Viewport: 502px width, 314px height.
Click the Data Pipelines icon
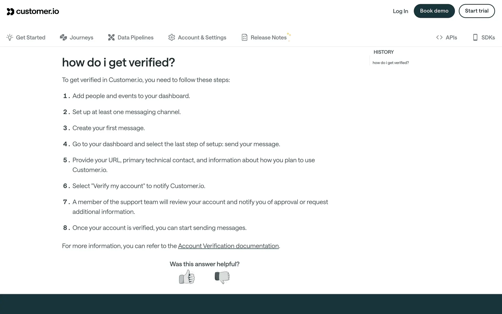tap(111, 37)
